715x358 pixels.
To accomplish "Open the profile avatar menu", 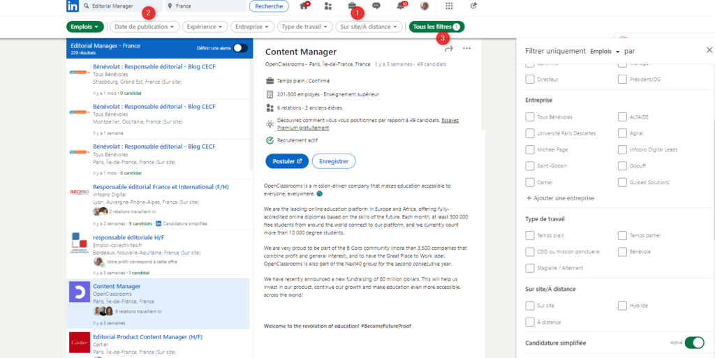I will [x=425, y=6].
